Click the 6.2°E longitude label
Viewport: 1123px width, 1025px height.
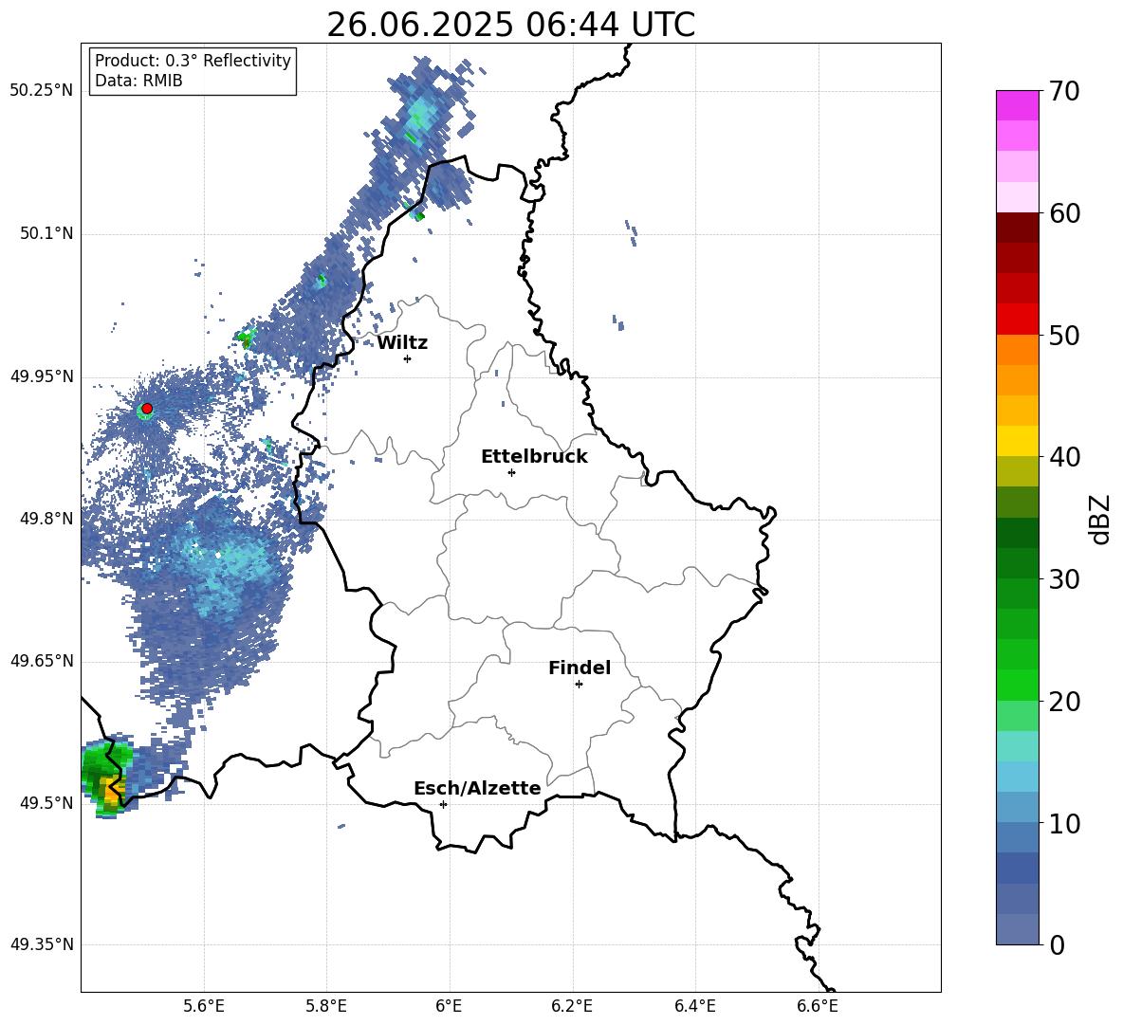click(572, 1007)
